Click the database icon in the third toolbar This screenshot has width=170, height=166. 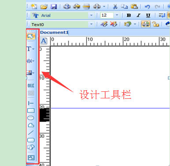127,24
